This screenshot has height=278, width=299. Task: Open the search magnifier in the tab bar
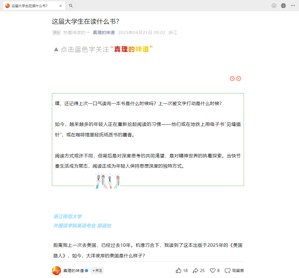(71, 6)
